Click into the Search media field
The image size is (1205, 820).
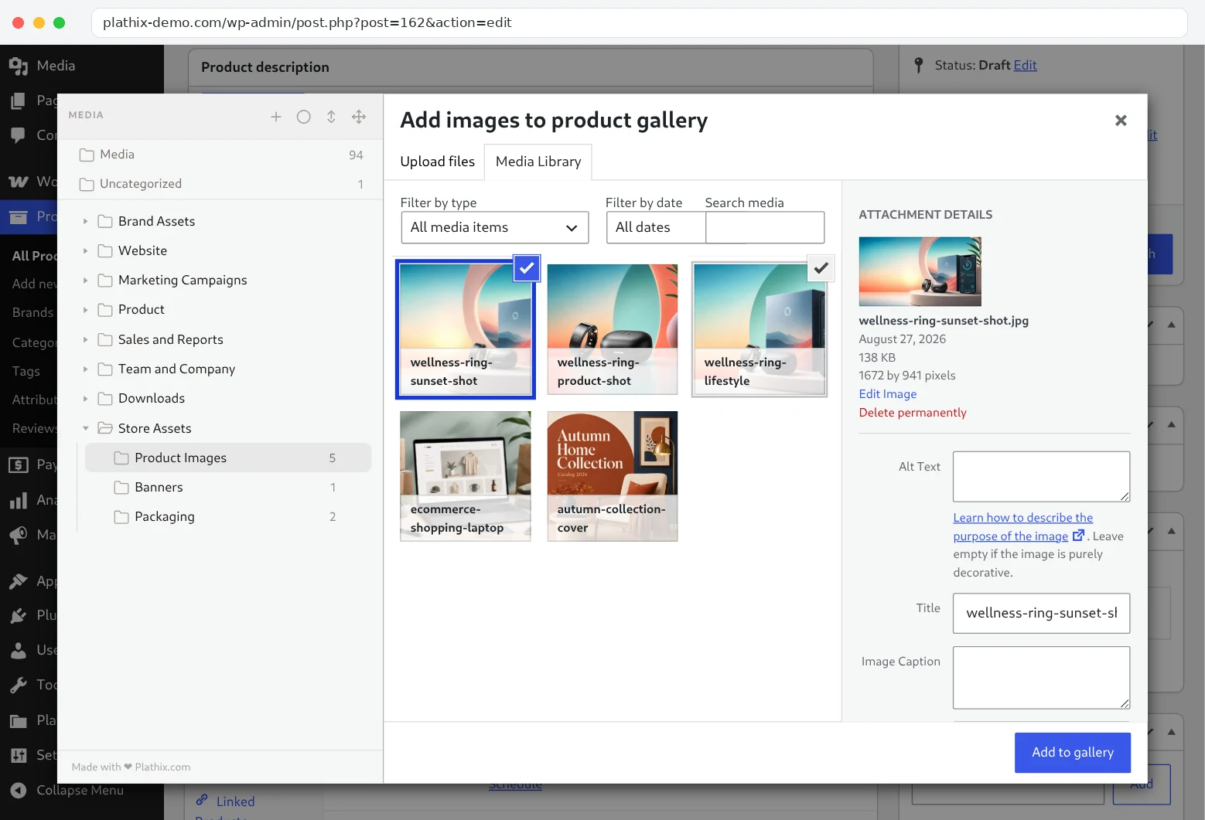pos(765,227)
